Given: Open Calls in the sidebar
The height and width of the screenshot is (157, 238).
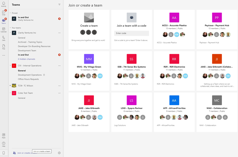Looking at the screenshot, I should point(4,38).
